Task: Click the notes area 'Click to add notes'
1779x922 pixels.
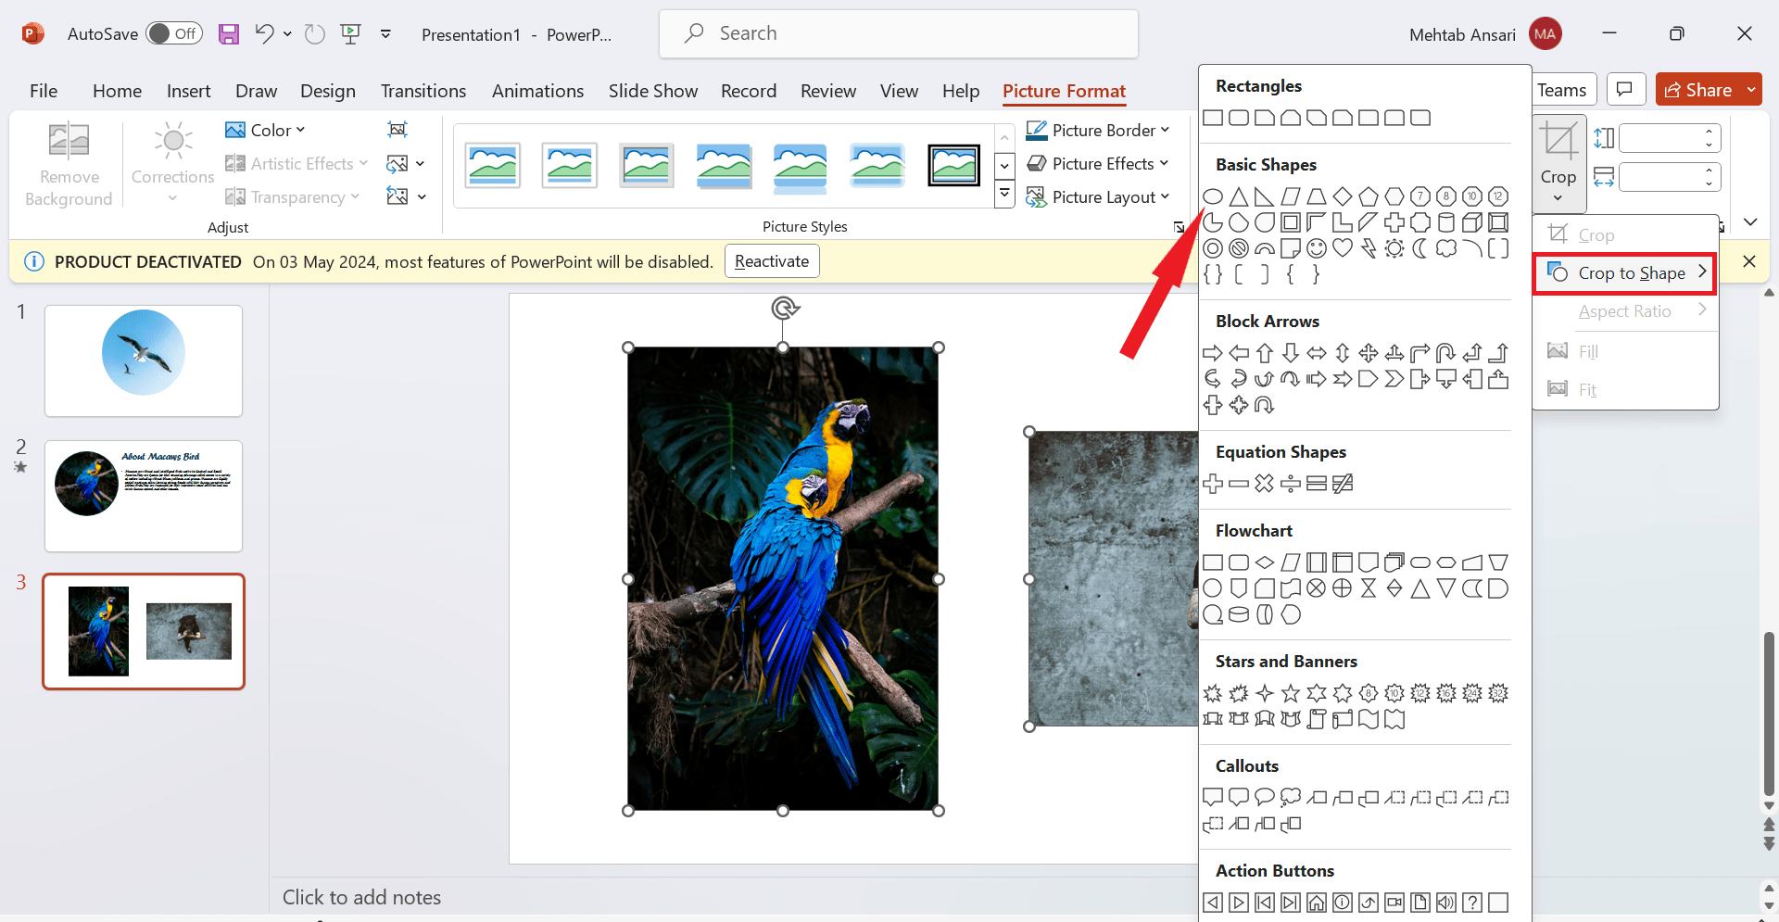Action: click(361, 897)
